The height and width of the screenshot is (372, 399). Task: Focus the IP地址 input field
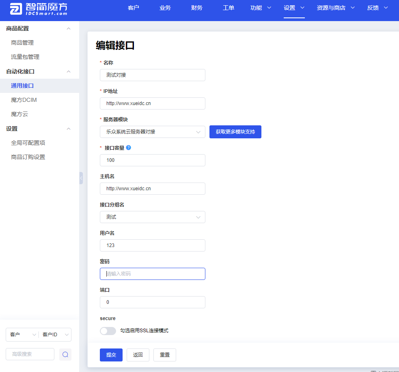click(153, 103)
